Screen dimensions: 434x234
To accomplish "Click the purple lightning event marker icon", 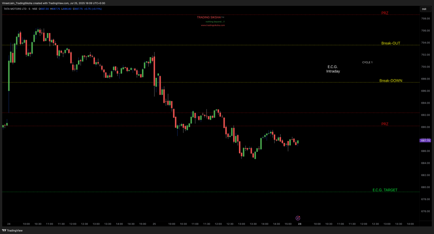I will point(298,217).
